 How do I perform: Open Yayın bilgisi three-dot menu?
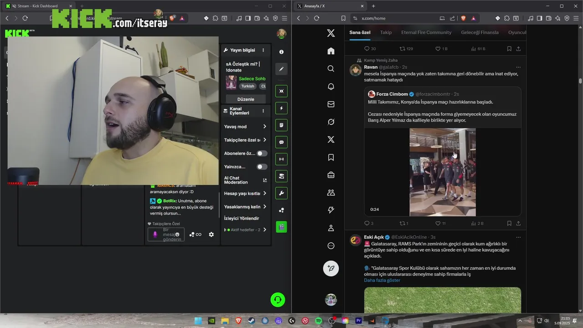tap(263, 50)
